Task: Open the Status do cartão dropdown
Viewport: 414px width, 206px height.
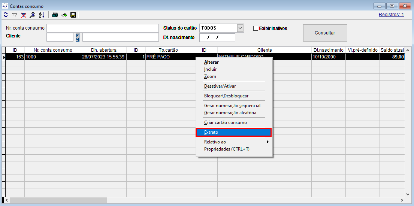Action: click(240, 28)
